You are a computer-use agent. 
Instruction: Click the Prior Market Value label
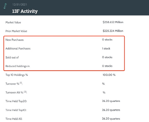tap(16, 31)
